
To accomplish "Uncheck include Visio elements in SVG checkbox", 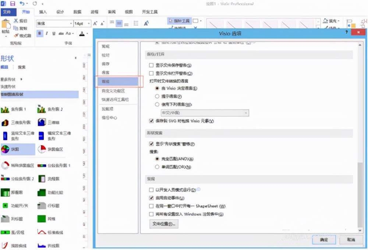I will pos(151,121).
